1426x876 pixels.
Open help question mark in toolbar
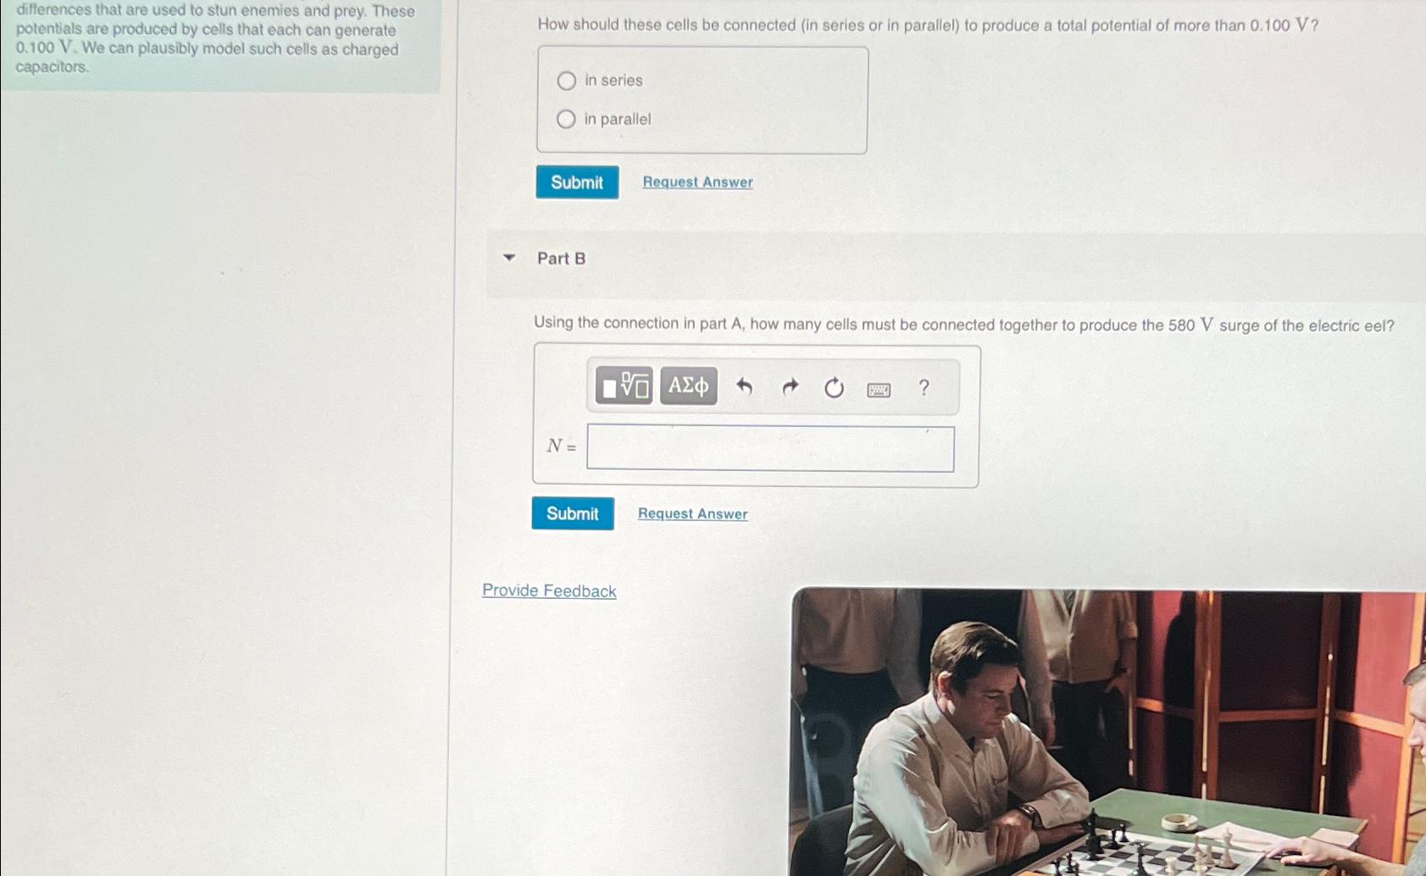924,387
